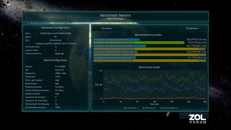The width and height of the screenshot is (231, 130).
Task: Click the blue Total Score legend swatch
Action: (137, 108)
